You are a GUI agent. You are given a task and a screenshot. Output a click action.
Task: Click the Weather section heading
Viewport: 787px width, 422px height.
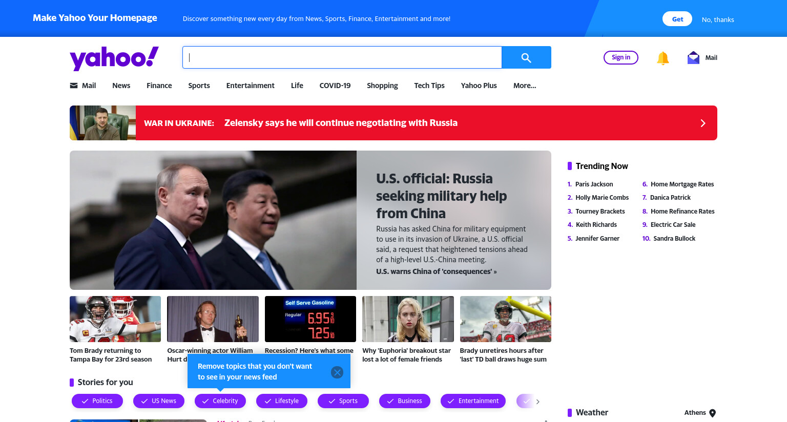592,413
